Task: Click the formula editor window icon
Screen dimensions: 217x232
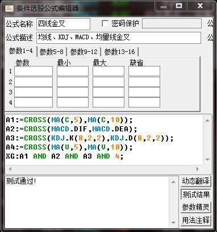Action: click(9, 8)
